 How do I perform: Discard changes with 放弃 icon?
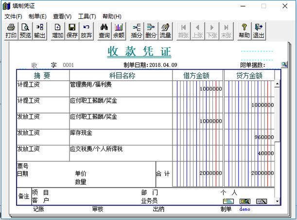(x=87, y=31)
